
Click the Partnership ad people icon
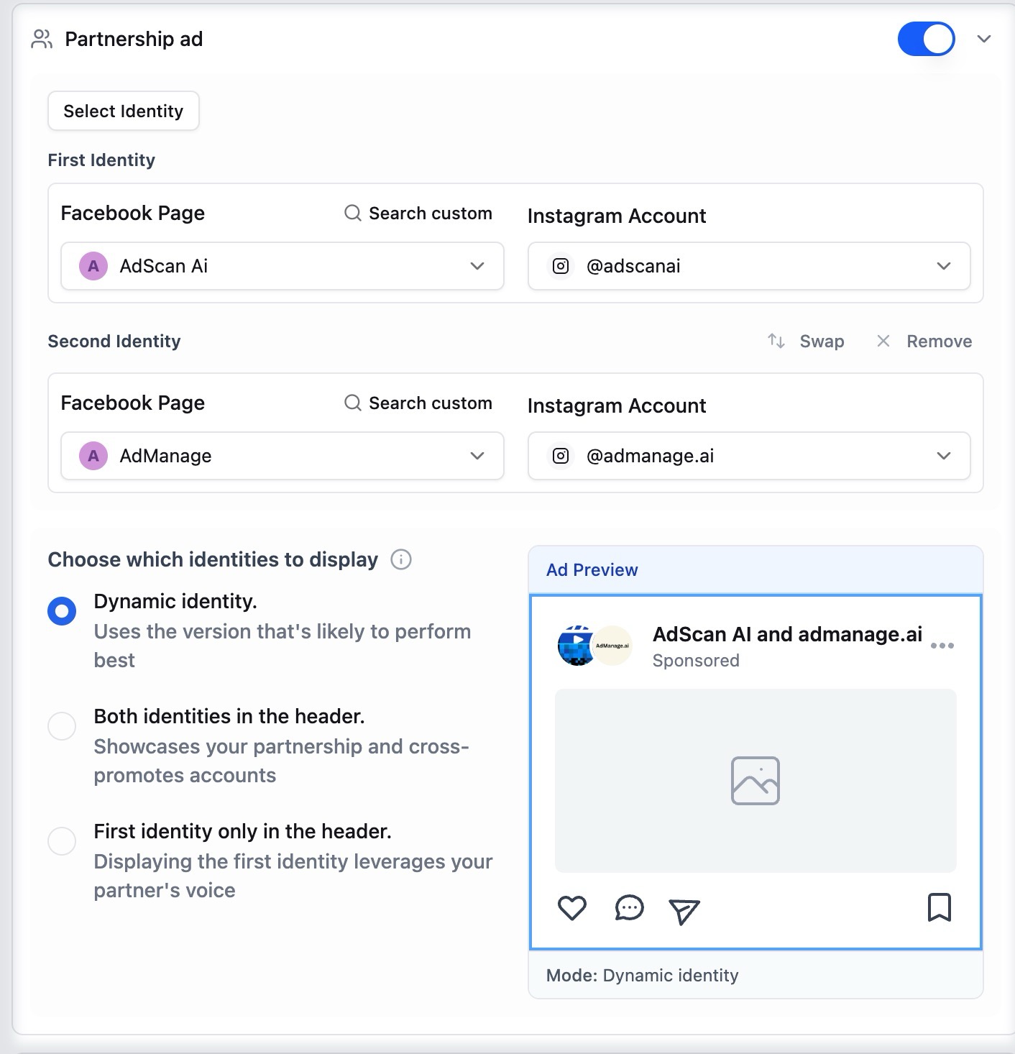[42, 40]
